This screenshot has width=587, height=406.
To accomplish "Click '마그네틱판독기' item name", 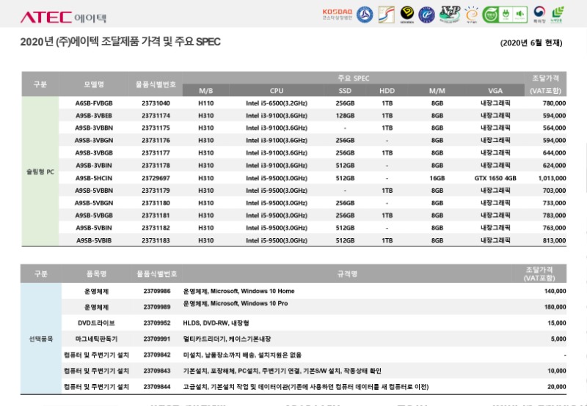I will [96, 339].
